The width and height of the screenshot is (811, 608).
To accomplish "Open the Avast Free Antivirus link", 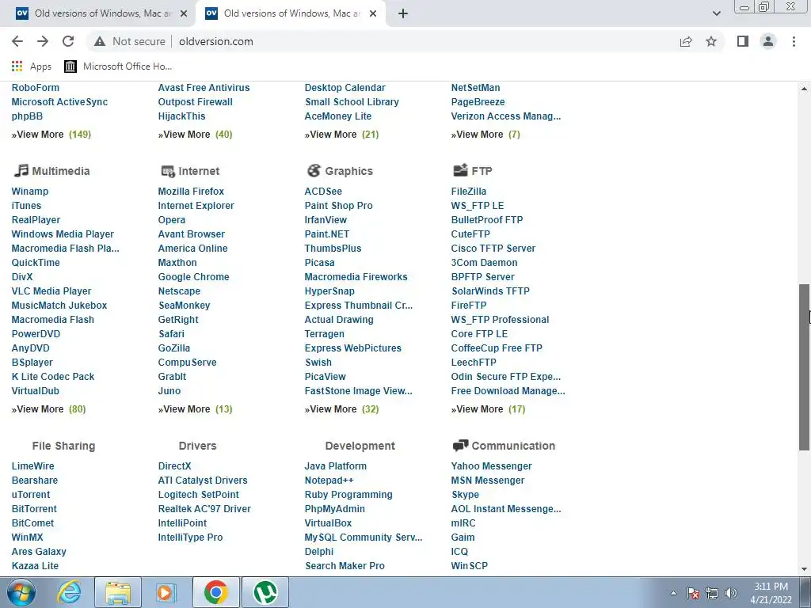I will pos(204,88).
